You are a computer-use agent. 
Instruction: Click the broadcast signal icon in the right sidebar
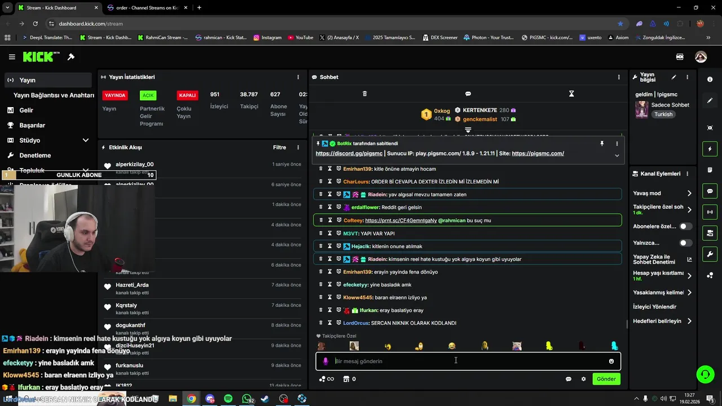point(710,212)
